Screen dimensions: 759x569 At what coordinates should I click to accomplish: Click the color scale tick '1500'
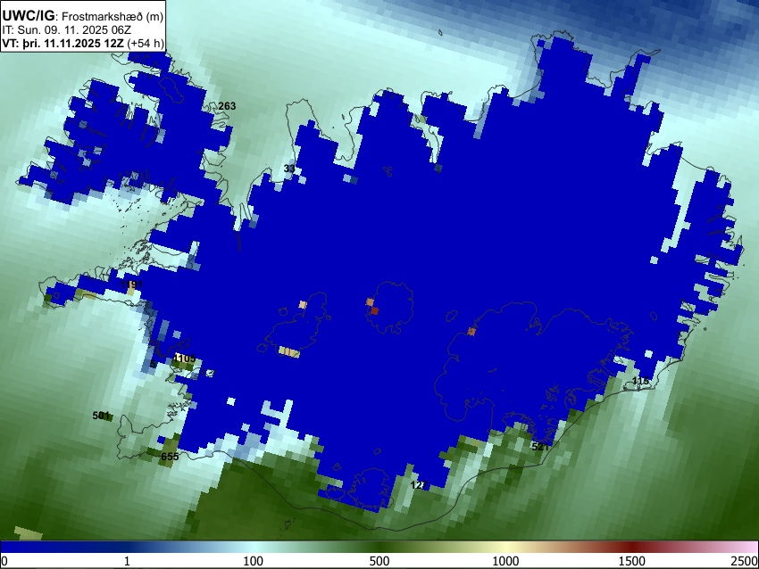[x=632, y=561]
